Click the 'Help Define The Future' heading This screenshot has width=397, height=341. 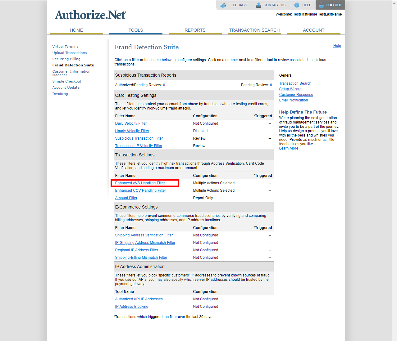click(x=303, y=112)
